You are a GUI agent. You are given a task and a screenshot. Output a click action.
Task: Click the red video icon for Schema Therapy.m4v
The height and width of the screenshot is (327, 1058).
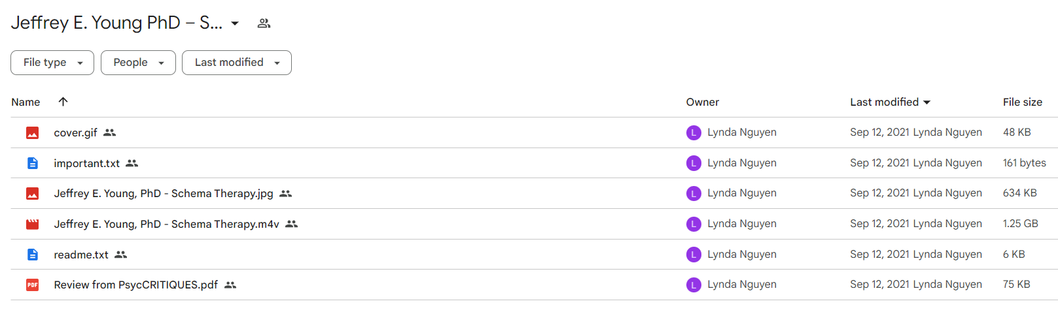pos(32,224)
